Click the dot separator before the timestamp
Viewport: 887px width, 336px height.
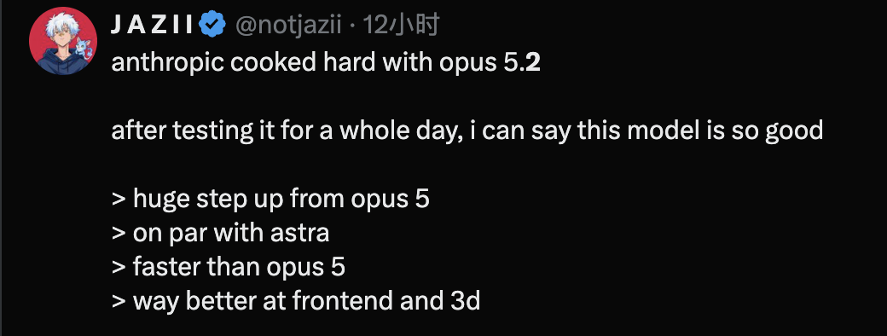(x=352, y=26)
